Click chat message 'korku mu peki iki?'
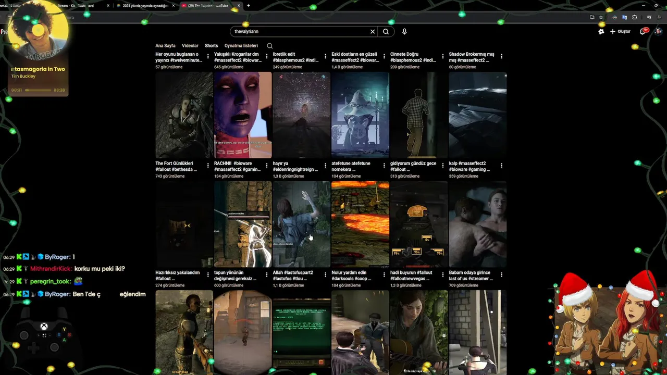 (x=100, y=269)
